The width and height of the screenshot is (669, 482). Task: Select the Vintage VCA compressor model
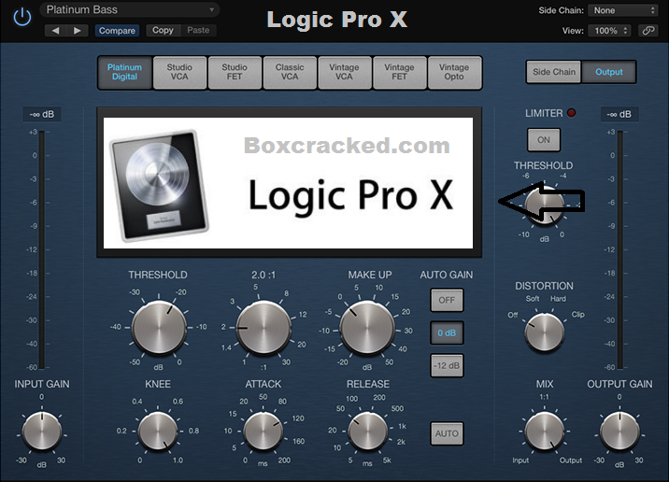pos(344,72)
